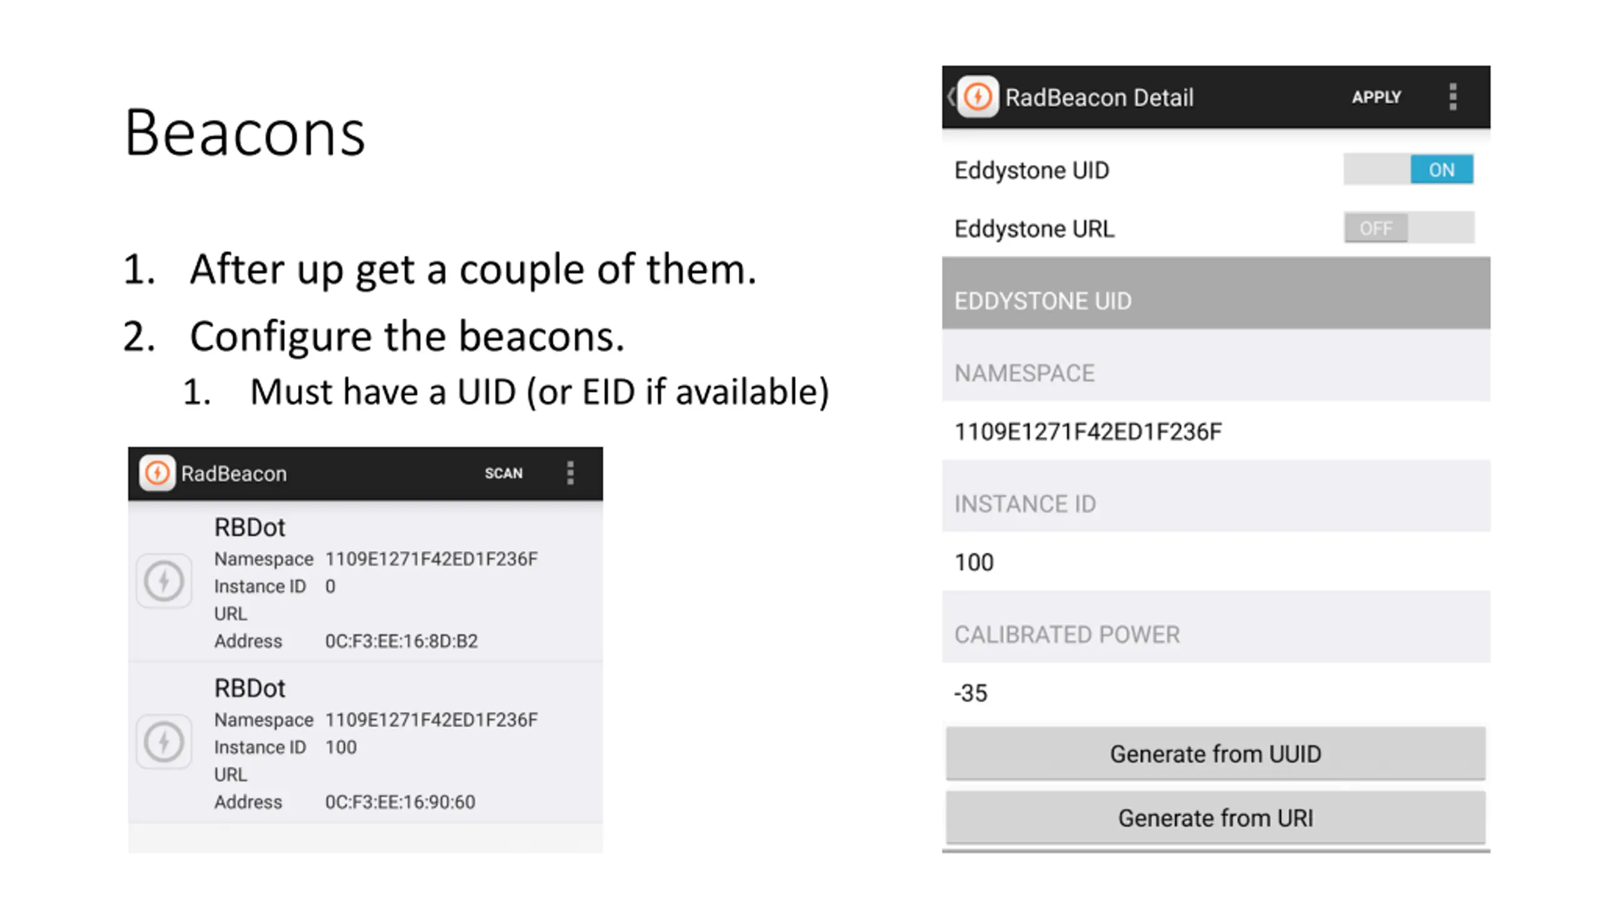Click the RadBeacon list app icon
The height and width of the screenshot is (900, 1600).
(x=157, y=473)
